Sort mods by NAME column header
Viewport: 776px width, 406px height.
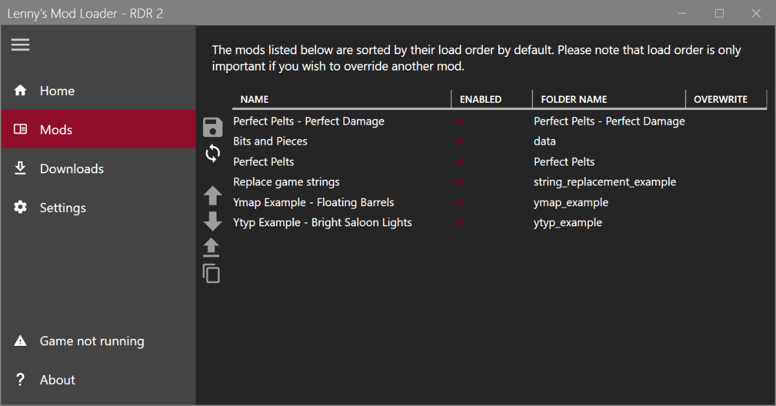(255, 100)
